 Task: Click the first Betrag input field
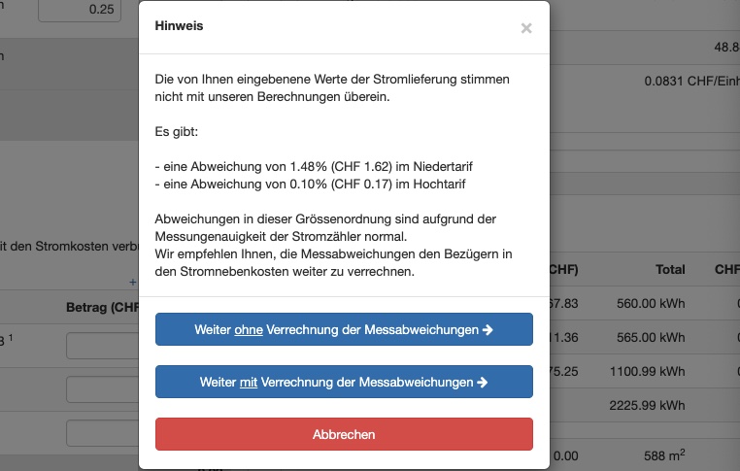102,346
